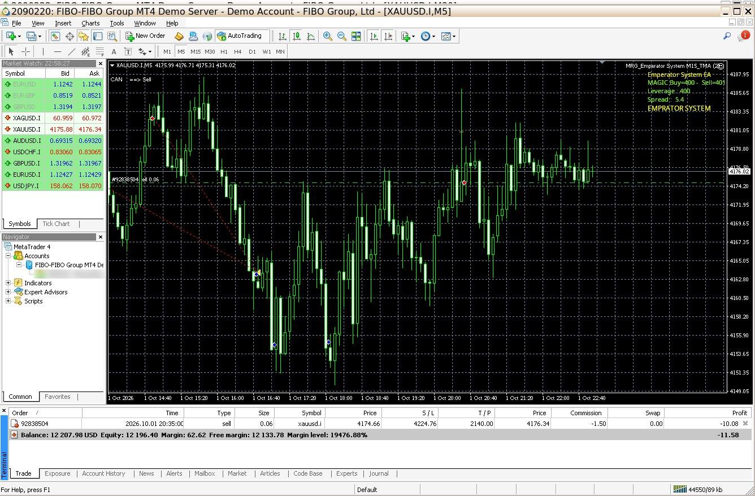
Task: Select bar chart display icon
Action: click(x=283, y=36)
